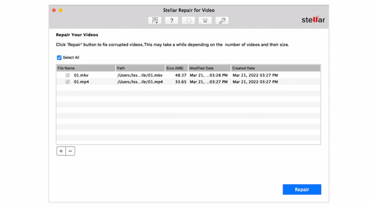Sort by the Size (MB) column header

point(176,68)
